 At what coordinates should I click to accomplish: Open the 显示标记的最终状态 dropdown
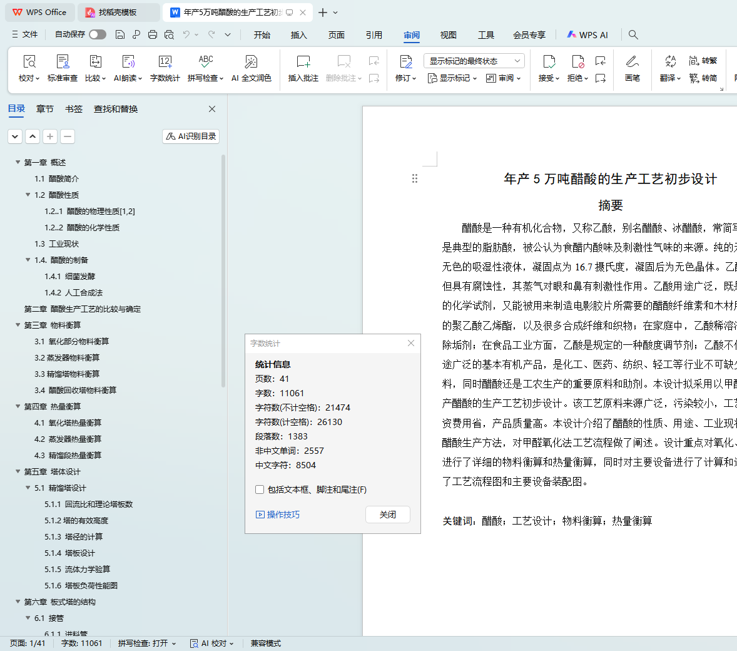pos(474,61)
